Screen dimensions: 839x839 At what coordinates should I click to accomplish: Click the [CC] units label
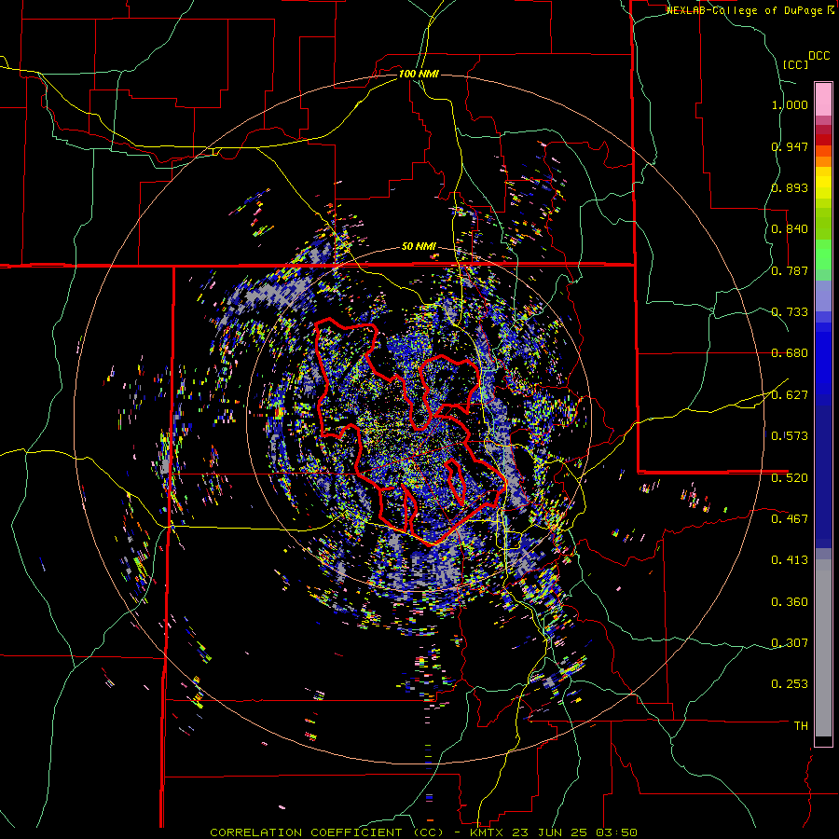point(795,64)
